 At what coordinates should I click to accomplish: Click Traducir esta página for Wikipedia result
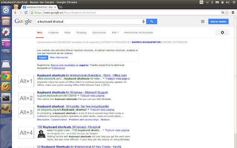(102, 110)
